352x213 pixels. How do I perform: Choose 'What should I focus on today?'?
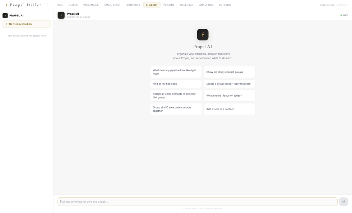(230, 96)
